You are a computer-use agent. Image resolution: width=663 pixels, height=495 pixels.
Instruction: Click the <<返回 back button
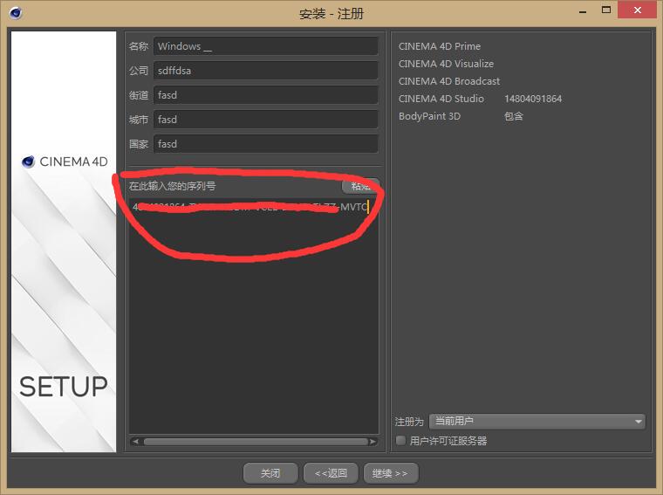(x=331, y=473)
